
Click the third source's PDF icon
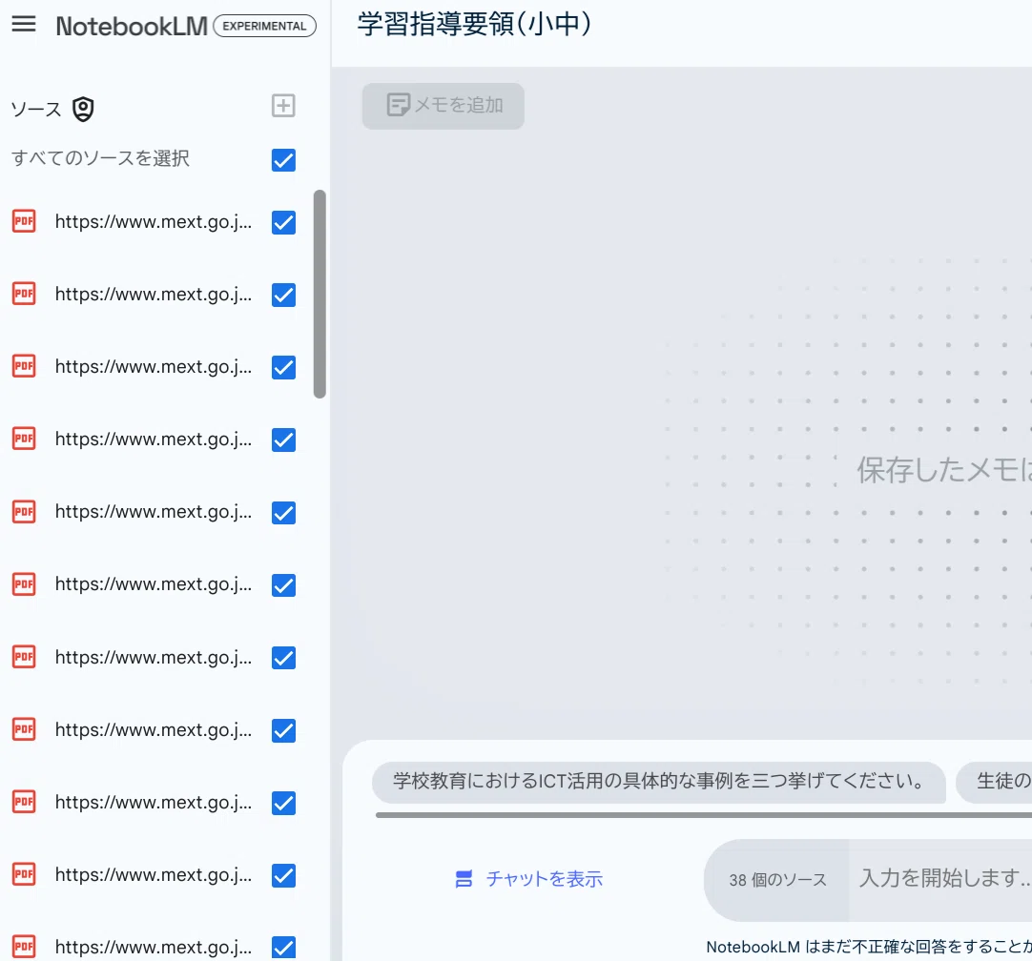pos(25,366)
